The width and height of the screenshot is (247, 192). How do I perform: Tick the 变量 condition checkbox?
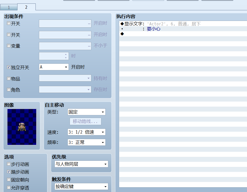[9, 46]
